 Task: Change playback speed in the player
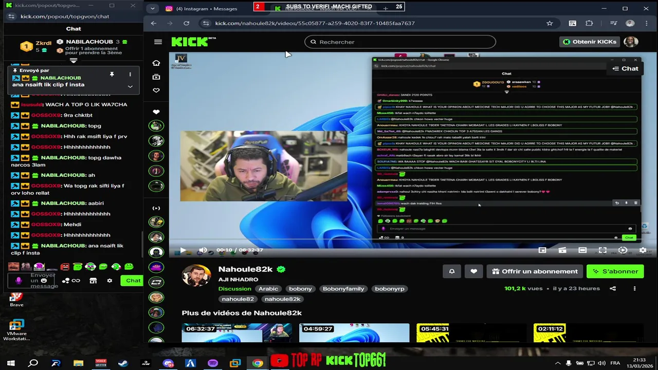623,250
